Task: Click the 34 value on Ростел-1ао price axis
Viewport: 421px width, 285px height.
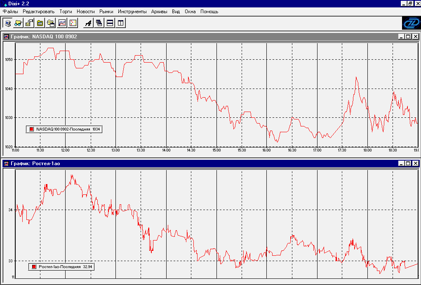Action: (x=10, y=210)
